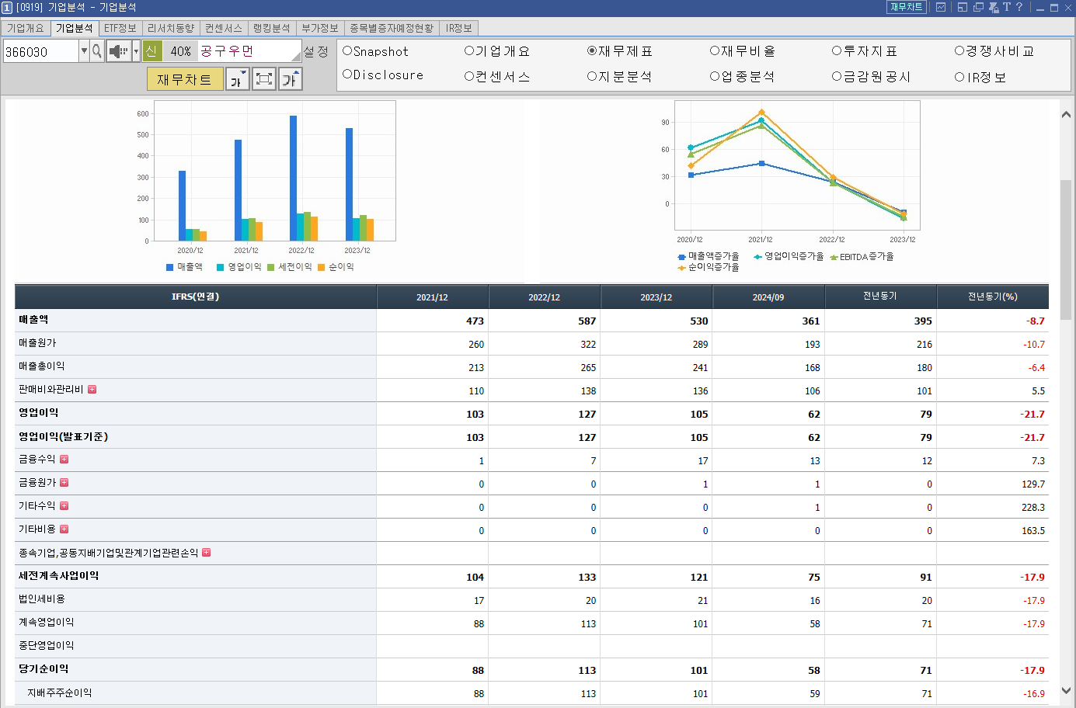Select the 경쟁사비교 radio button
This screenshot has height=708, width=1076.
(959, 51)
